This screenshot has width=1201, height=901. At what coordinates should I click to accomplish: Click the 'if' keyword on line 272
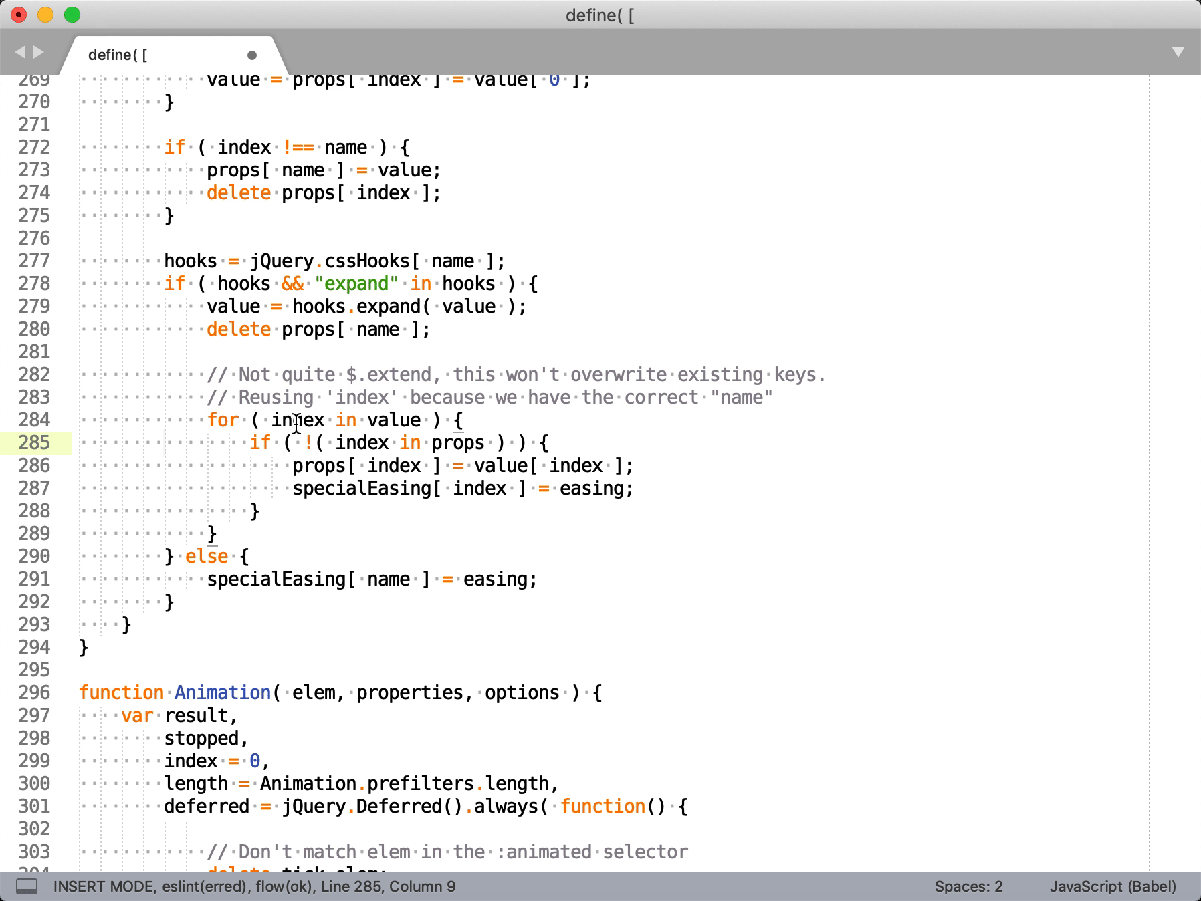coord(175,147)
